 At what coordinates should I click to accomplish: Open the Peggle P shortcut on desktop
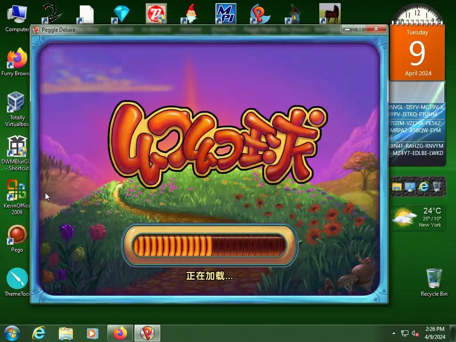point(260,14)
